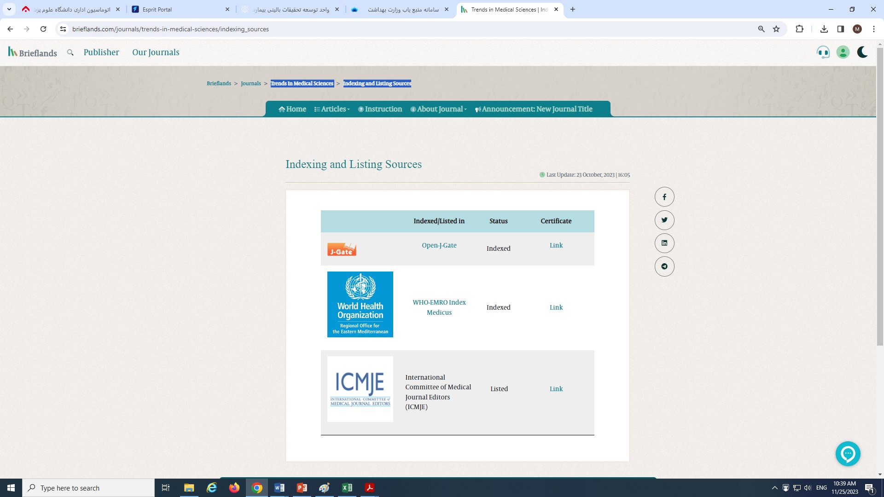
Task: Share through the Telegram icon
Action: click(664, 266)
